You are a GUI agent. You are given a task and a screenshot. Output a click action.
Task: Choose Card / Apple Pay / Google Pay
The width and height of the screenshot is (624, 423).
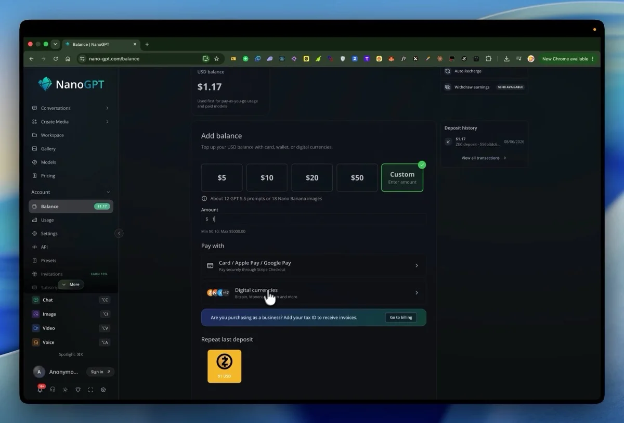point(314,266)
